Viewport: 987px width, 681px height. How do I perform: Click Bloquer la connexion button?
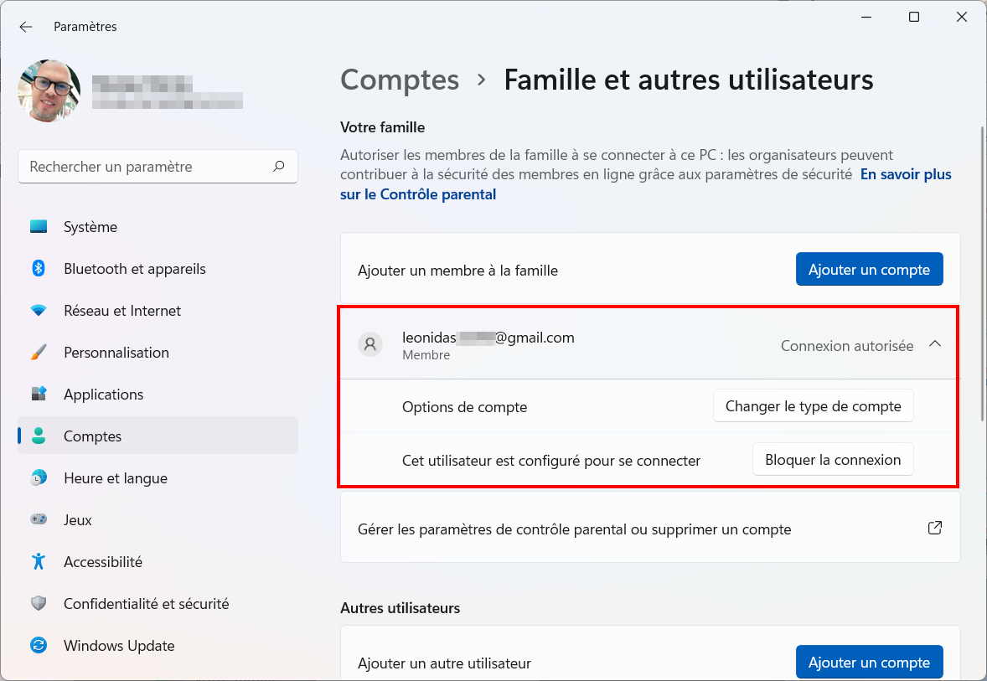(833, 460)
